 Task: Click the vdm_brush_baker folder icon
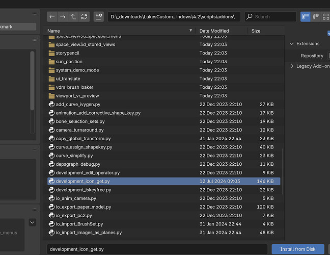[51, 87]
